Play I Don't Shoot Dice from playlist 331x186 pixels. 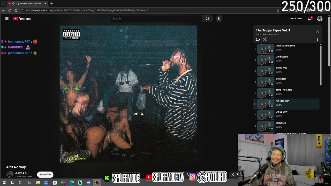coord(287,49)
